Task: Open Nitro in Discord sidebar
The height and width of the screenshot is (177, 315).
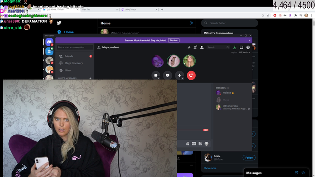Action: point(74,70)
